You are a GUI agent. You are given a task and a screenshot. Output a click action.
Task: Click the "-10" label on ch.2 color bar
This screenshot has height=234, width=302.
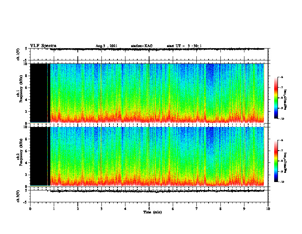point(282,182)
